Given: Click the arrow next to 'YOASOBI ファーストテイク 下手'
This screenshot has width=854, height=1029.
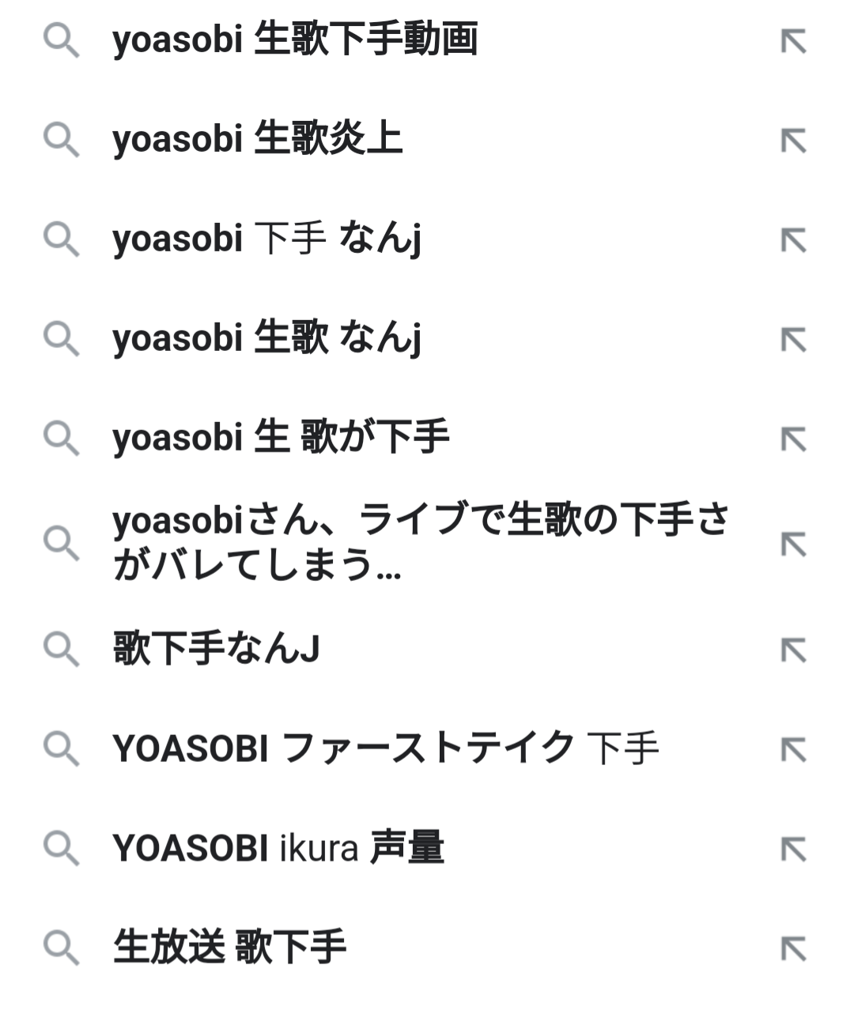Looking at the screenshot, I should point(793,749).
